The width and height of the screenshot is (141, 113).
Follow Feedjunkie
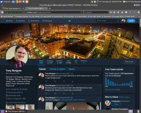(x=116, y=104)
